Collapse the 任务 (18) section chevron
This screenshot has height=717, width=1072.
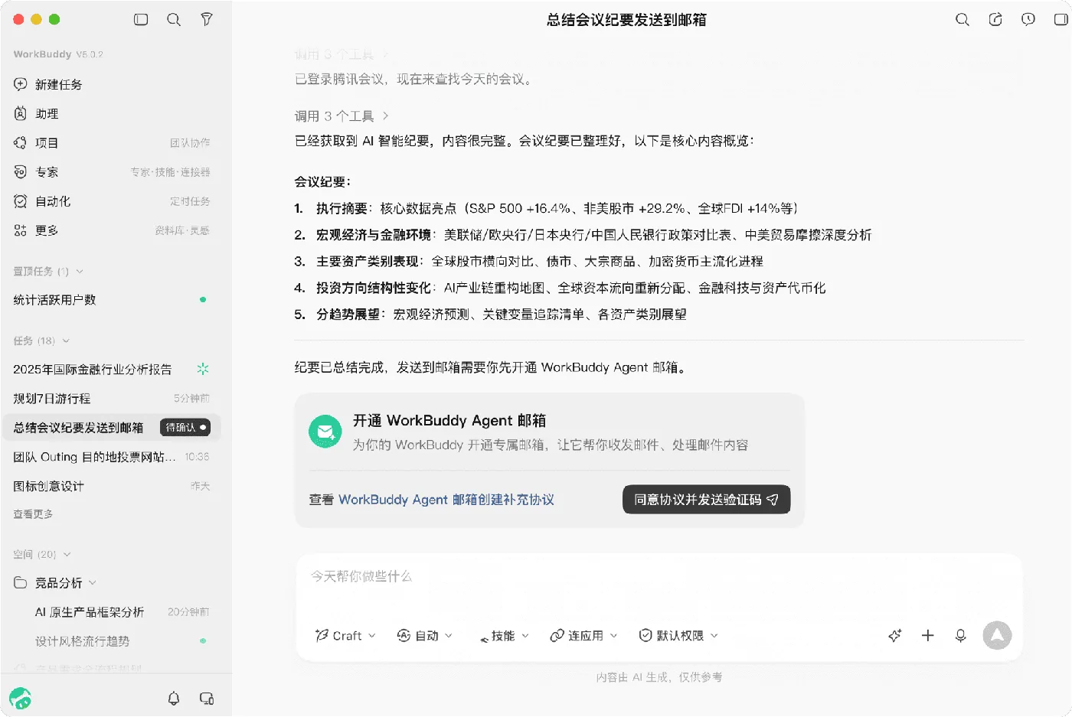(66, 341)
